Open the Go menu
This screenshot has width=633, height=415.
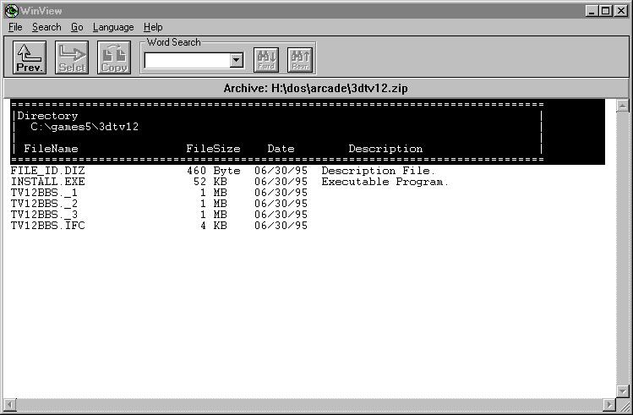tap(77, 27)
